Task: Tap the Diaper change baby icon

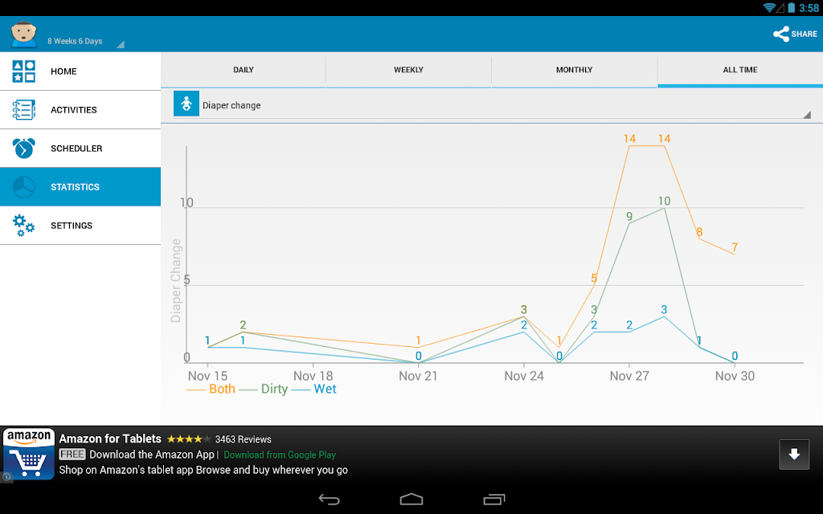Action: (x=186, y=104)
